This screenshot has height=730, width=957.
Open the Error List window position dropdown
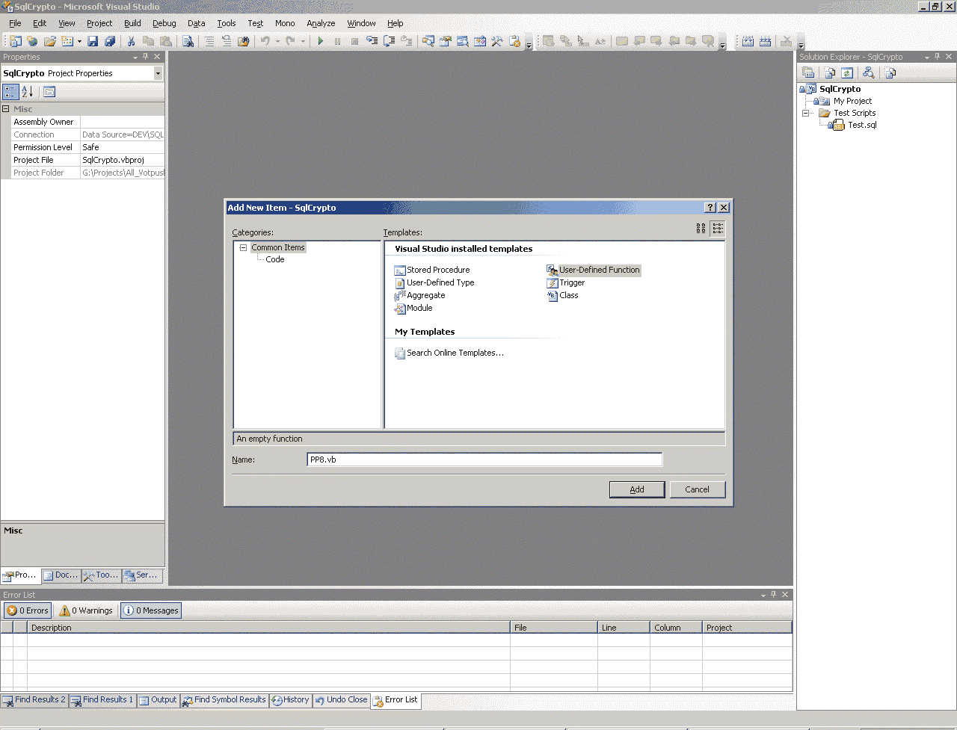[763, 595]
